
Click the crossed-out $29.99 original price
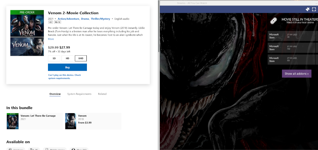pyautogui.click(x=53, y=47)
